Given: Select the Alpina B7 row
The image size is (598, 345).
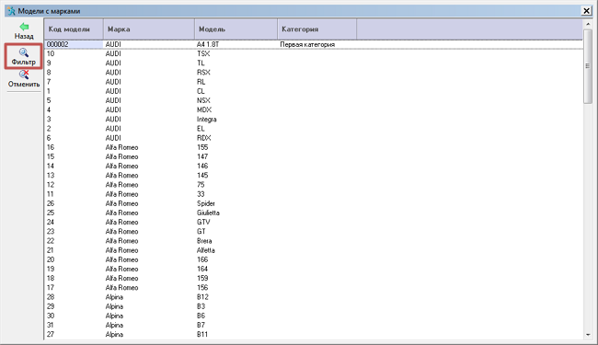Looking at the screenshot, I should [x=314, y=325].
